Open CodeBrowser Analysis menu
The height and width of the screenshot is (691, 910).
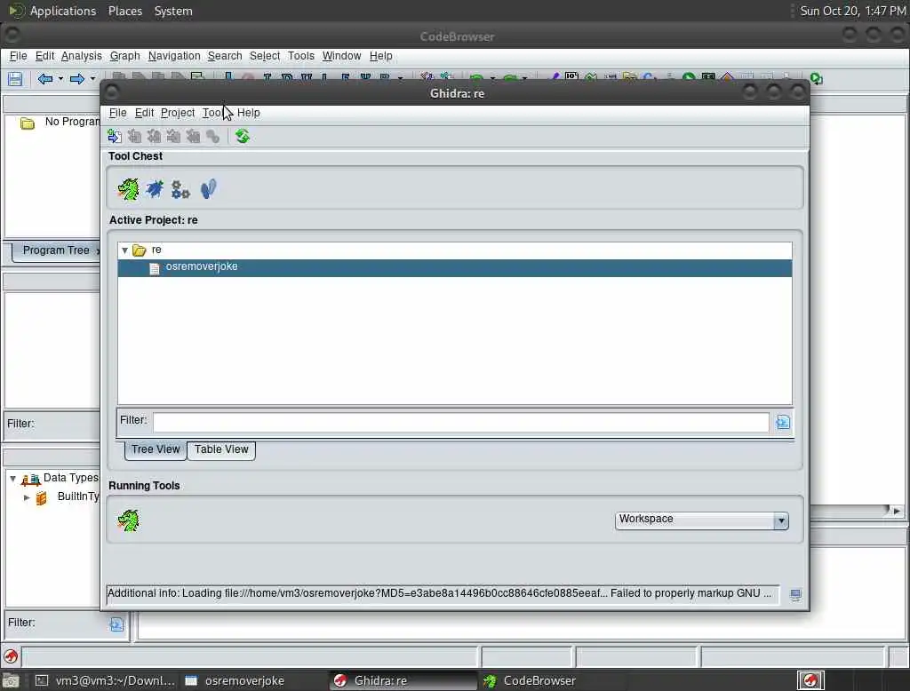coord(81,56)
